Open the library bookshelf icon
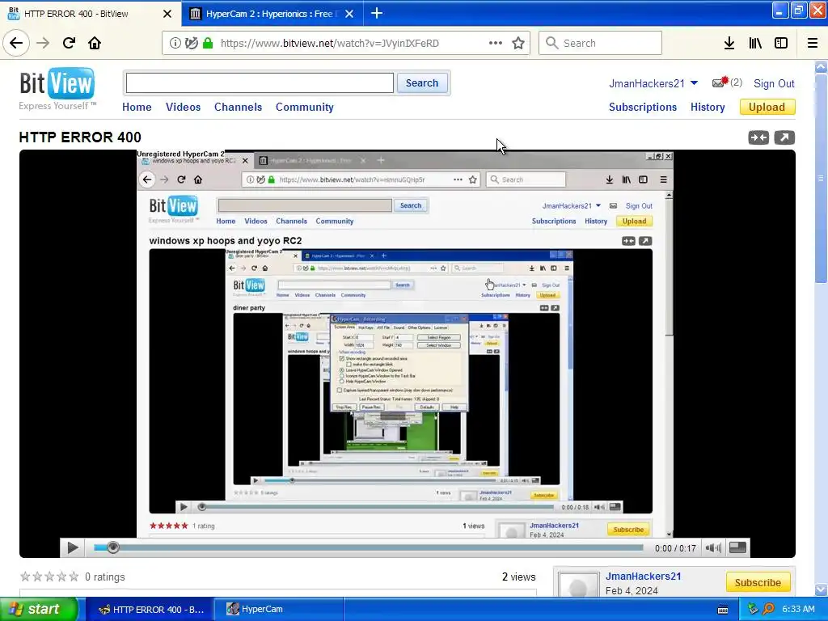 pos(755,44)
